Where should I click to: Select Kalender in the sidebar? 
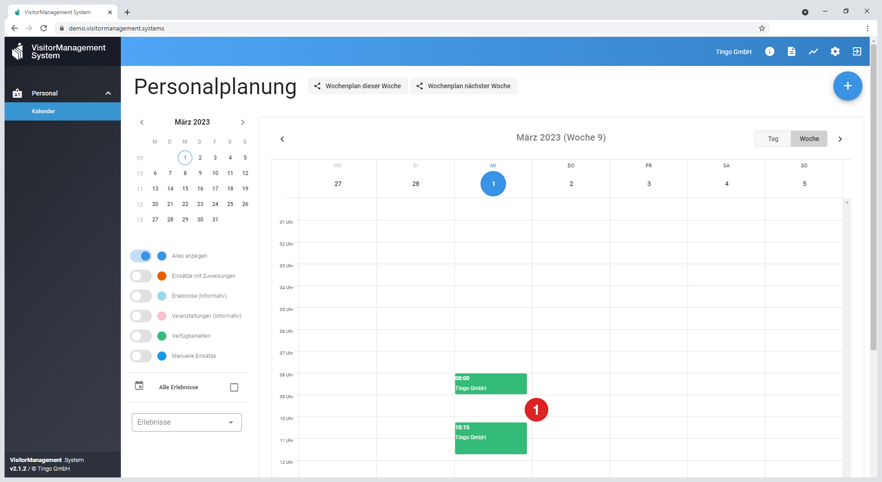click(44, 111)
